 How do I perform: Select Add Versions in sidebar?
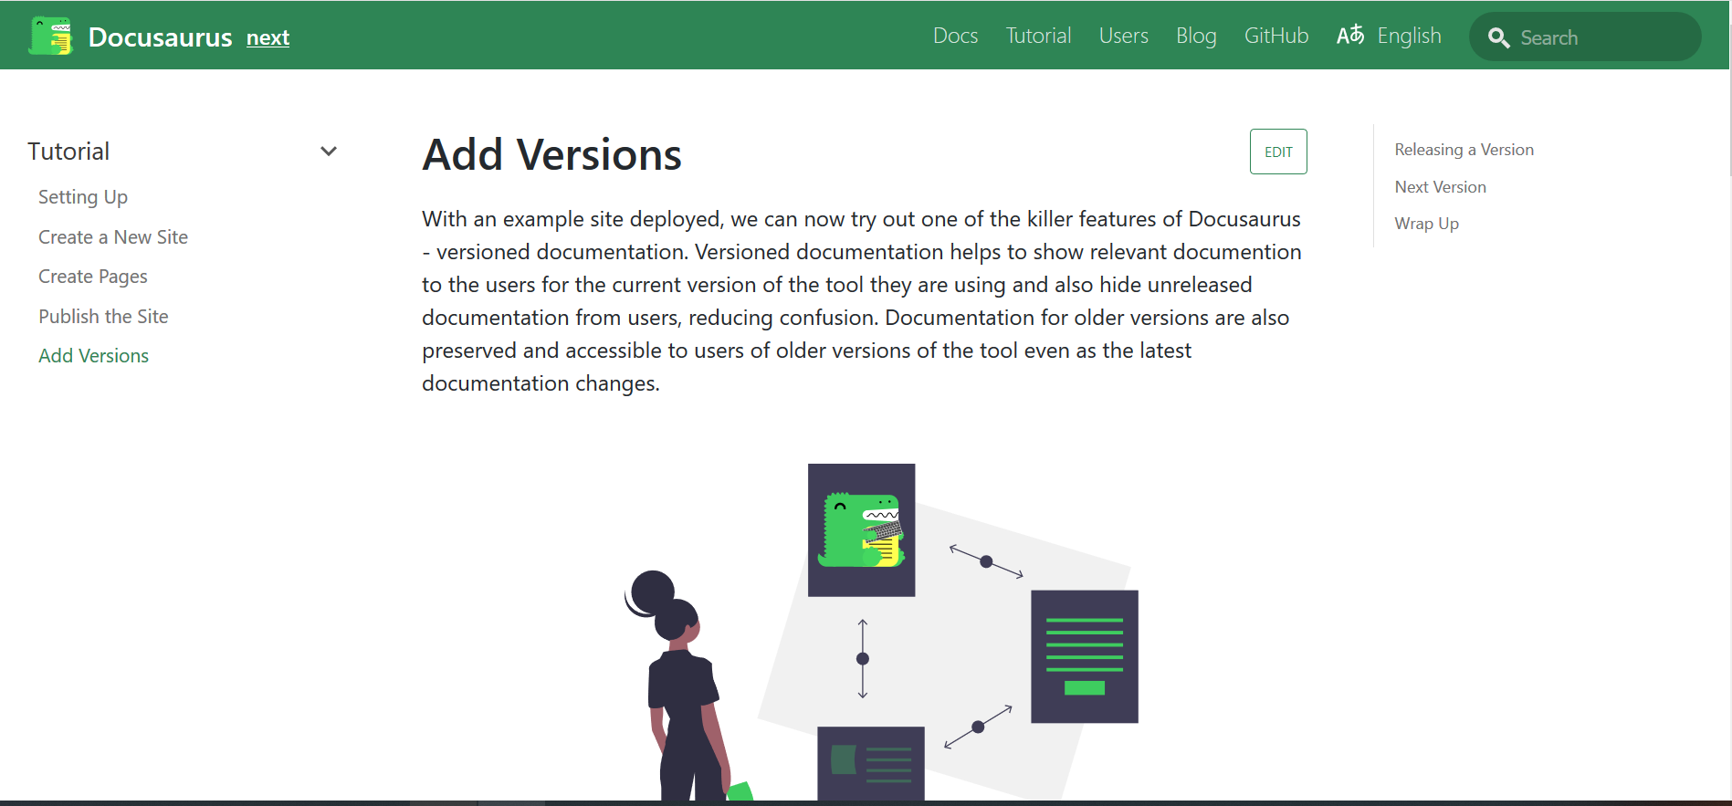point(93,356)
